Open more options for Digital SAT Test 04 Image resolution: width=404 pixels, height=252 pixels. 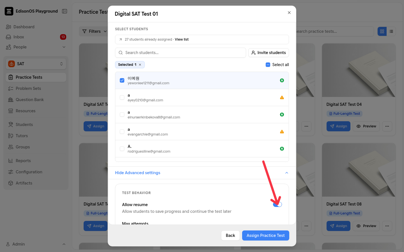387,126
